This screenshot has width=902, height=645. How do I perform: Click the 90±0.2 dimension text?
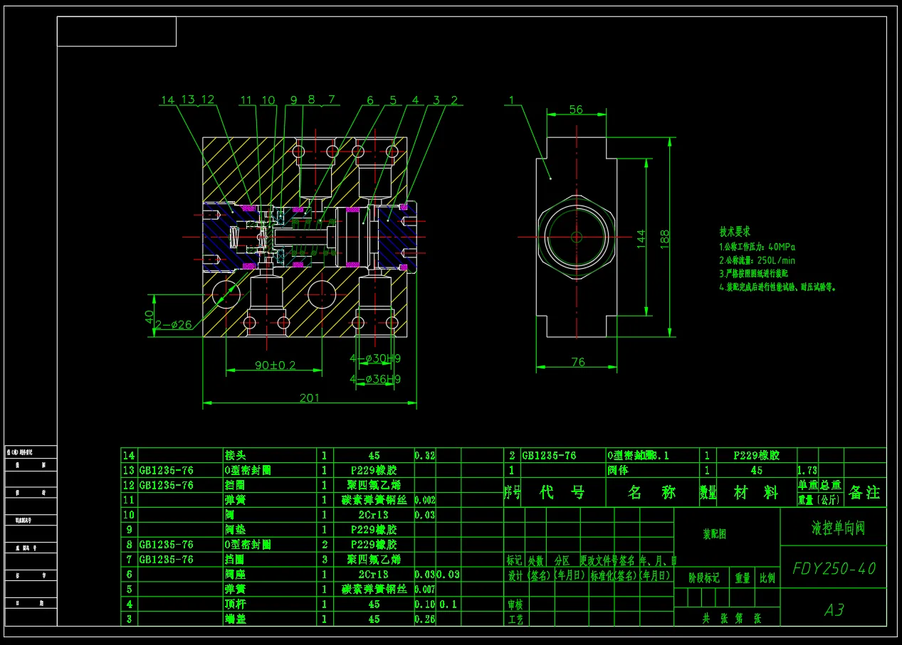(276, 366)
